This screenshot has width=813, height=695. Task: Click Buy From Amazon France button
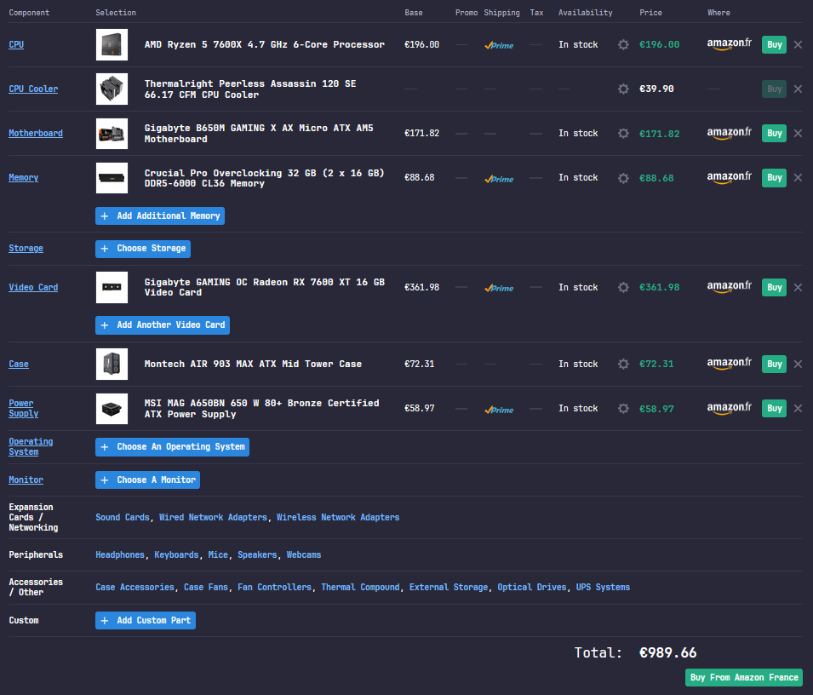pyautogui.click(x=744, y=677)
